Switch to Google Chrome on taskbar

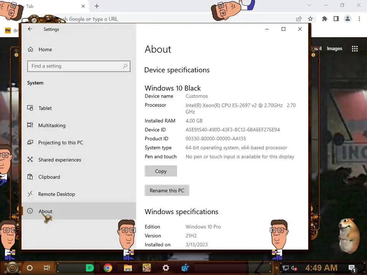(x=108, y=268)
